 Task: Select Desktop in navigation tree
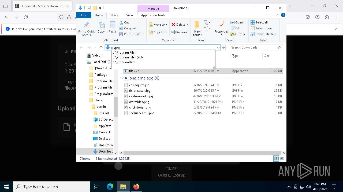(104, 139)
